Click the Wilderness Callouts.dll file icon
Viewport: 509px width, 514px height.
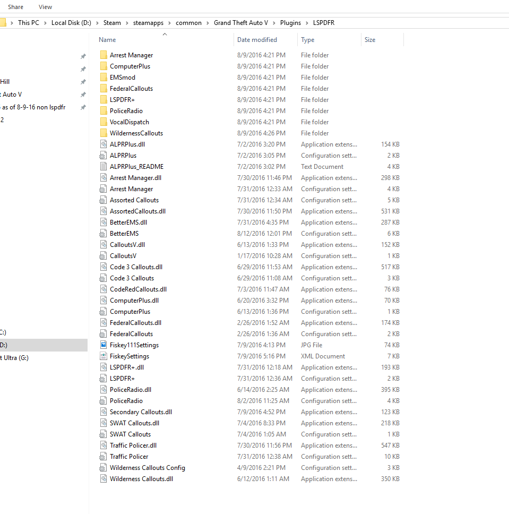click(x=103, y=478)
